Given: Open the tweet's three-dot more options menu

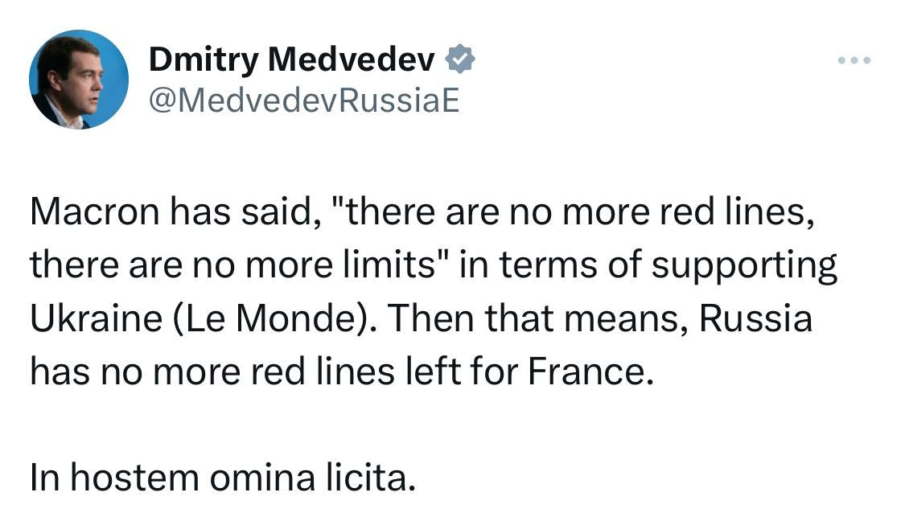Looking at the screenshot, I should [x=854, y=60].
